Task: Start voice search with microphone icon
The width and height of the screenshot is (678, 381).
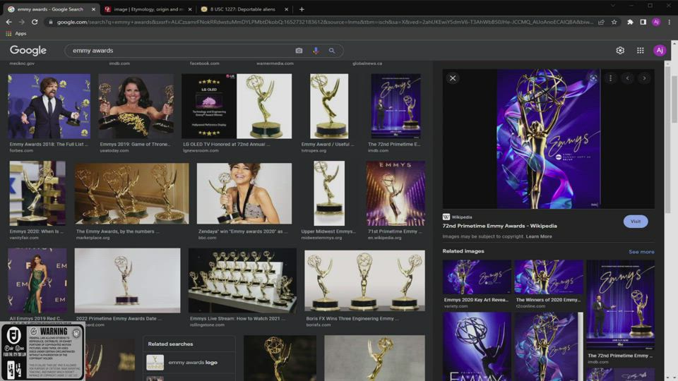Action: (316, 51)
